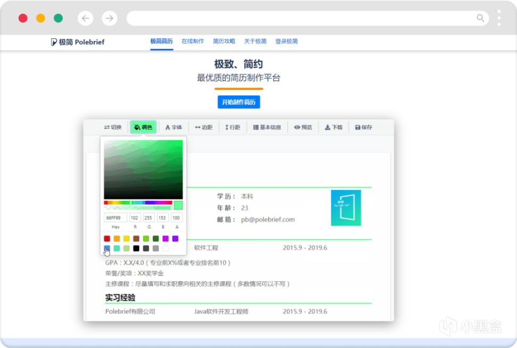This screenshot has width=517, height=348.
Task: Click the browser forward arrow
Action: coord(110,18)
